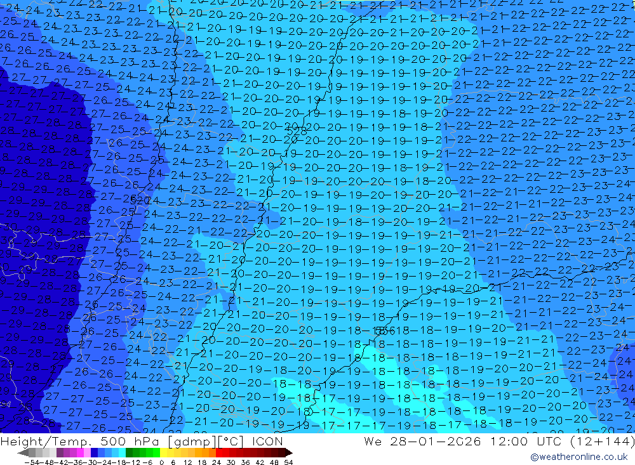Click the 520 height contour label

pos(140,200)
